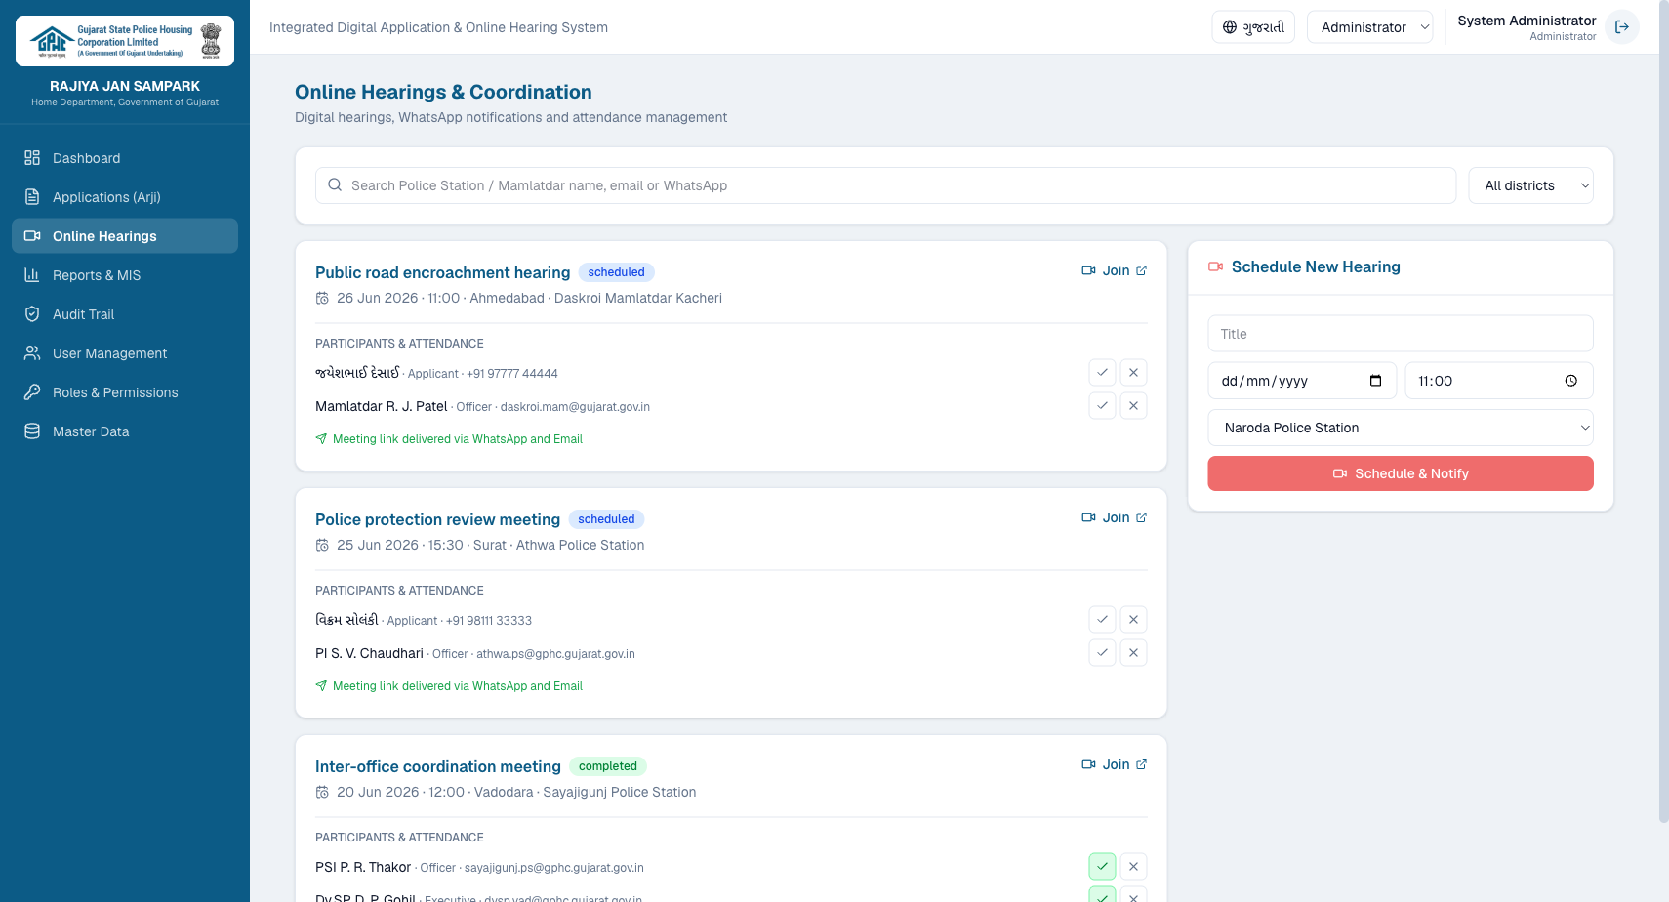Image resolution: width=1669 pixels, height=902 pixels.
Task: Click the Schedule & Notify button
Action: [1401, 473]
